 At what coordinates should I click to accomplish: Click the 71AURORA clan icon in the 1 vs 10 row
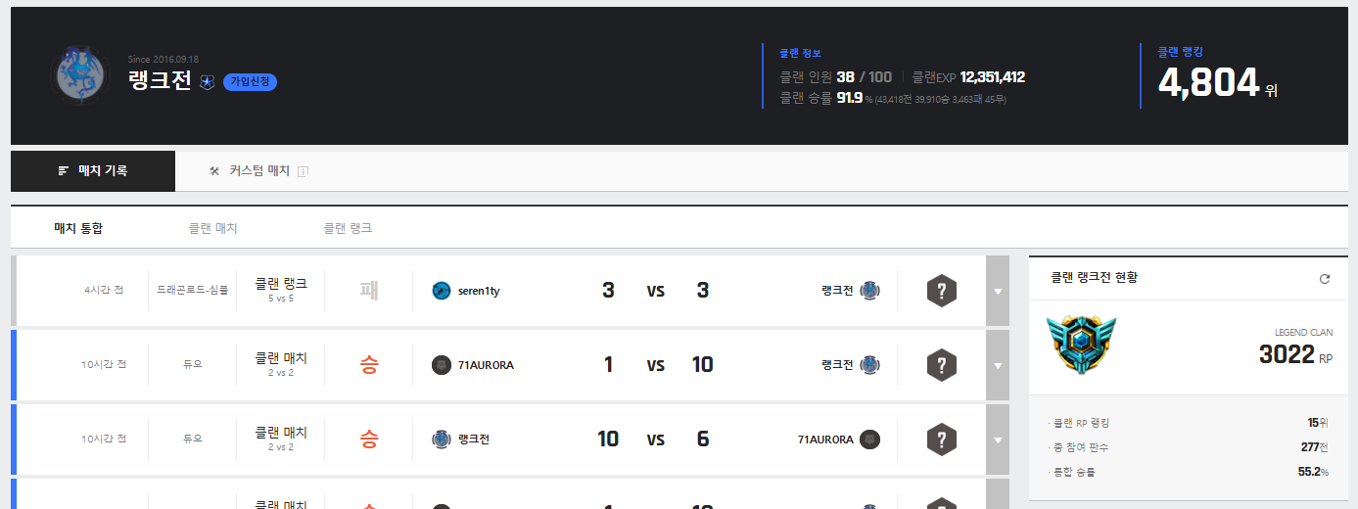tap(442, 365)
